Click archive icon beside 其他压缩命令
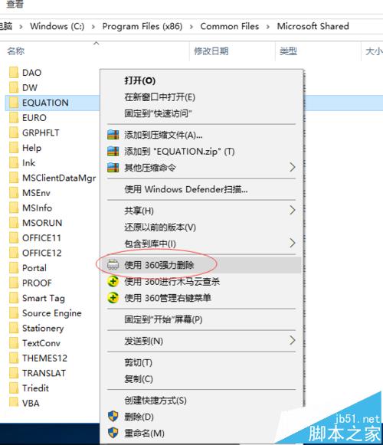The image size is (383, 445). pyautogui.click(x=113, y=168)
